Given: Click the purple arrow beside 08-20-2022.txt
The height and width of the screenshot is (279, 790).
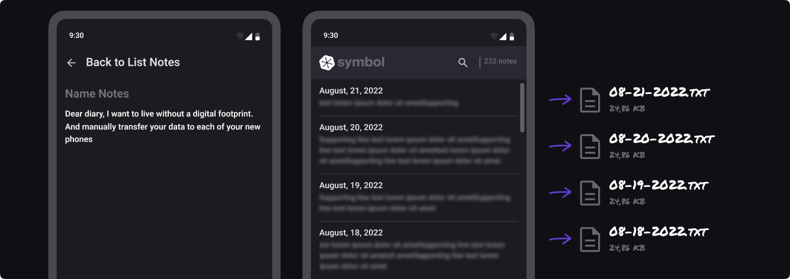Looking at the screenshot, I should [560, 146].
